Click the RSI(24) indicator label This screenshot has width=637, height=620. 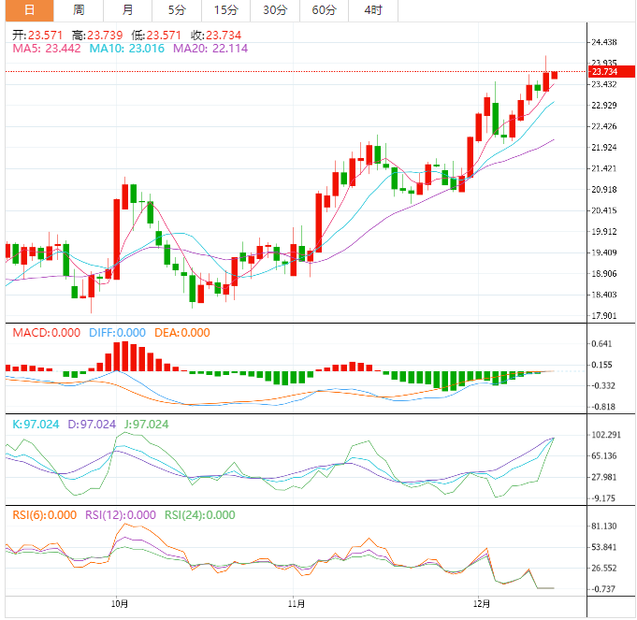click(200, 515)
